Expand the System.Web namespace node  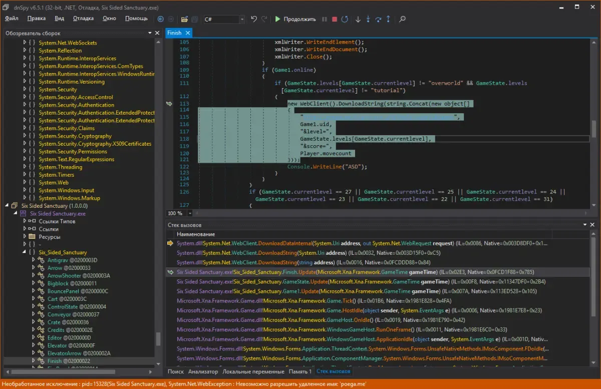tap(25, 183)
